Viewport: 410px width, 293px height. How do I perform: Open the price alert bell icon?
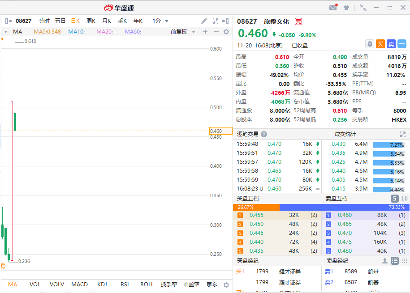point(370,44)
